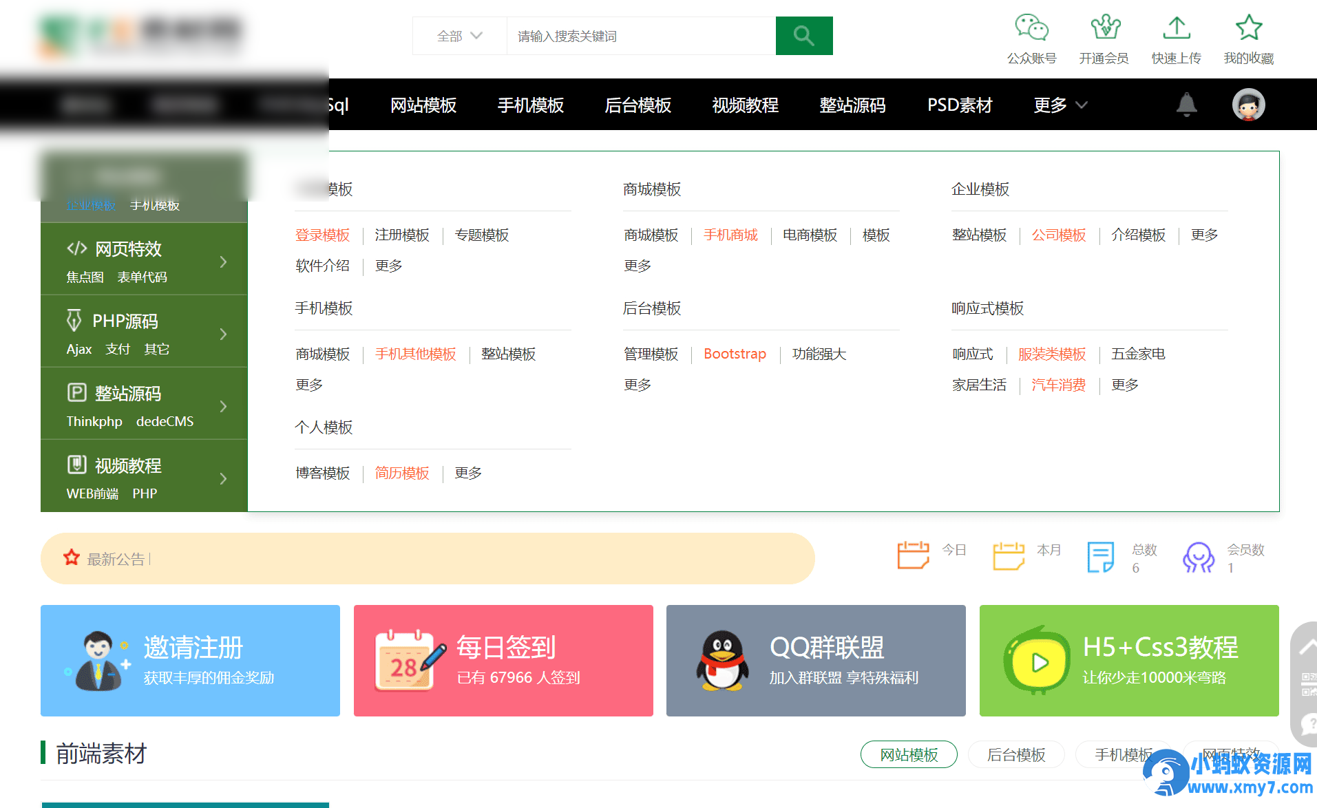
Task: Open the user avatar in the navbar
Action: pos(1247,105)
